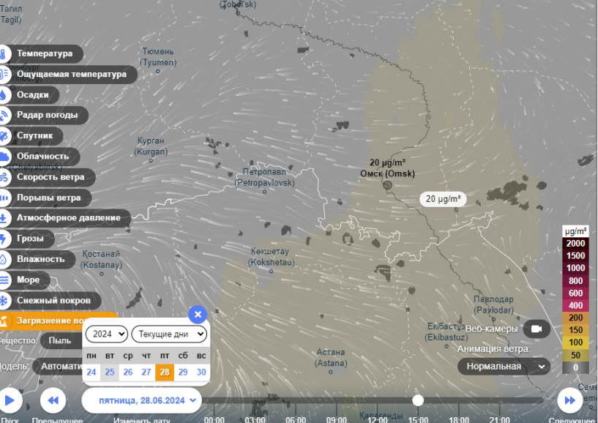The width and height of the screenshot is (598, 423).
Task: Jump to 09:00 on the timeline
Action: 337,419
